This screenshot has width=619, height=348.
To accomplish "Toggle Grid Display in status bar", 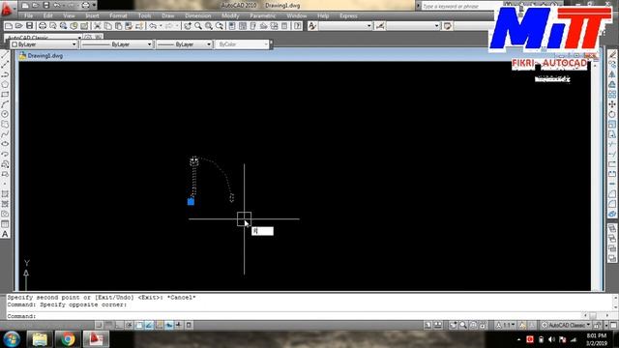I will (x=108, y=325).
